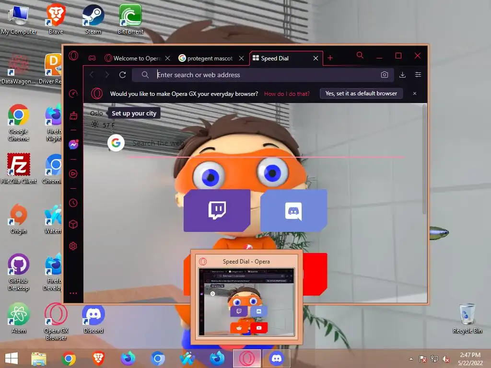491x368 pixels.
Task: Select the Atom desktop icon
Action: [x=19, y=318]
